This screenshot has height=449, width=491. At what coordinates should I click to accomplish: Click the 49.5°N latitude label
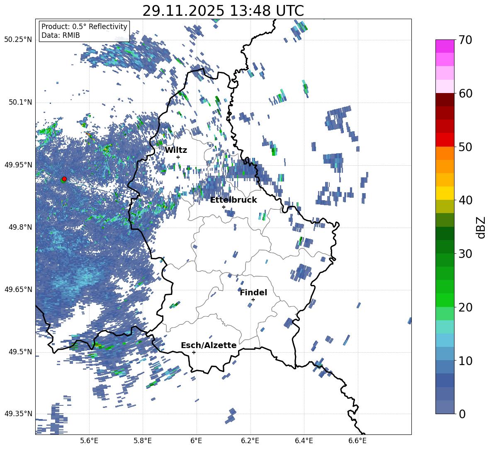click(21, 352)
